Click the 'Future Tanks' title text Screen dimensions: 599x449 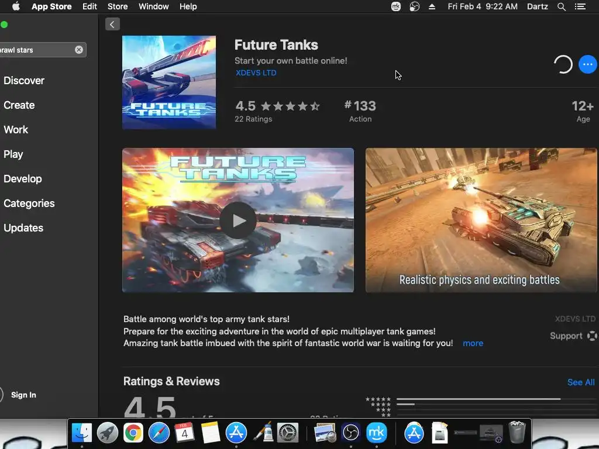pyautogui.click(x=276, y=44)
